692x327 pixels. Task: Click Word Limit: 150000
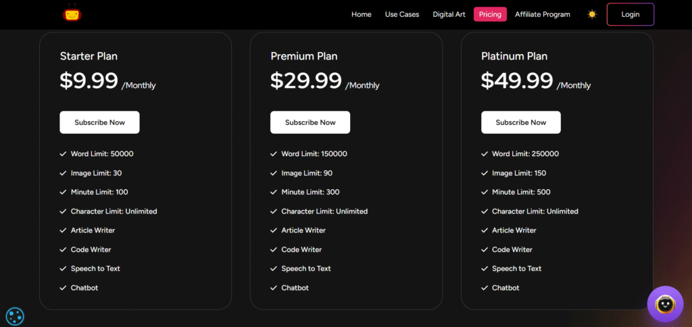[314, 154]
